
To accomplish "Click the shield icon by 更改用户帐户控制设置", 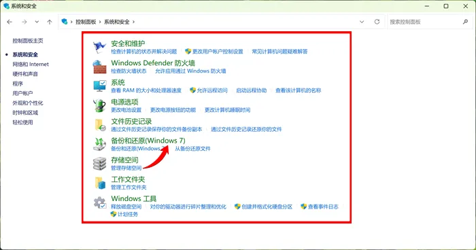I will click(x=188, y=51).
